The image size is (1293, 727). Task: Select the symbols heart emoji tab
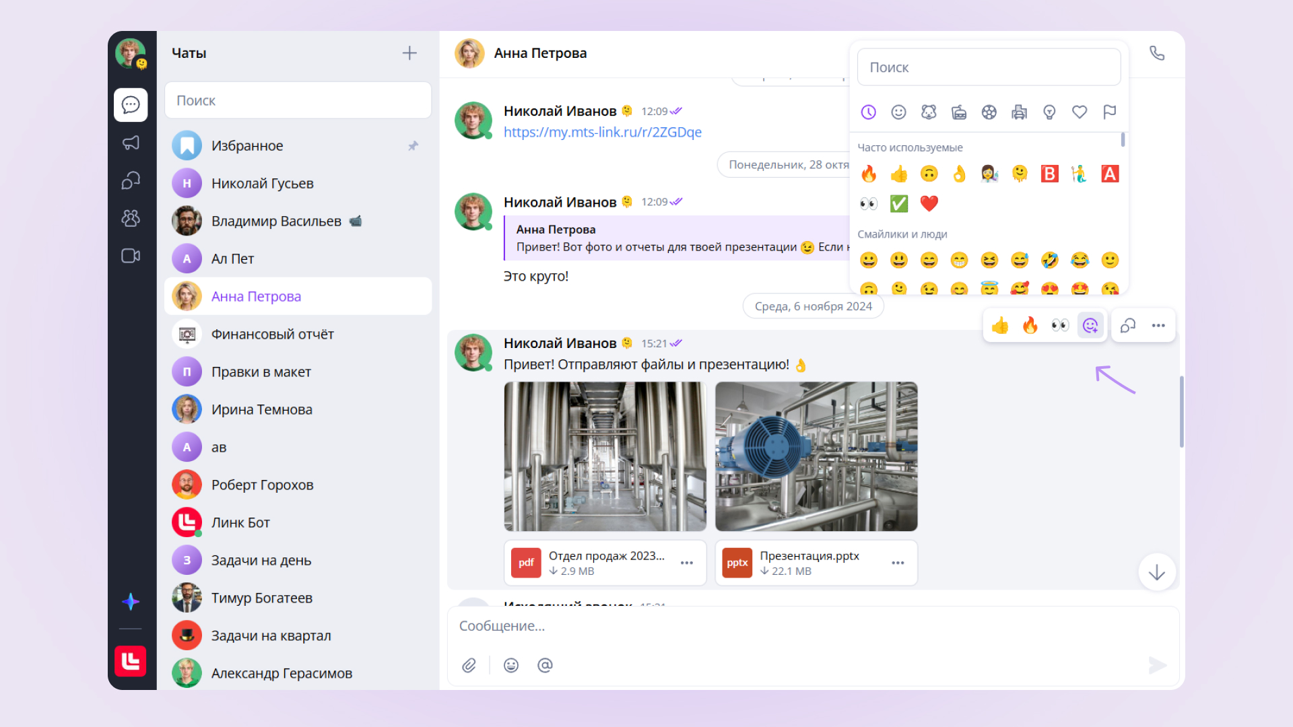pyautogui.click(x=1080, y=112)
